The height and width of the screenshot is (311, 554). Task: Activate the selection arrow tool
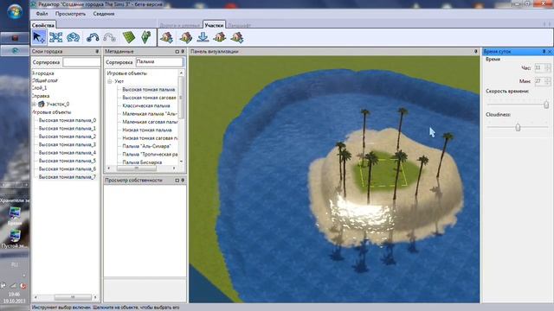[x=39, y=37]
